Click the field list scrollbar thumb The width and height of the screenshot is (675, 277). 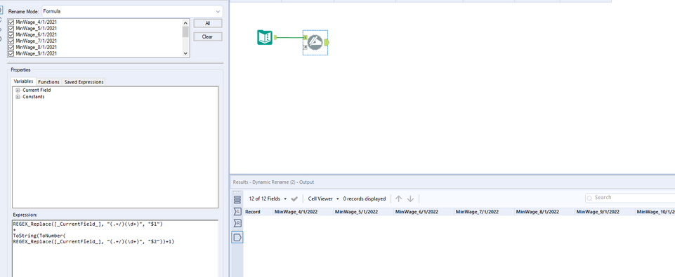pyautogui.click(x=185, y=32)
